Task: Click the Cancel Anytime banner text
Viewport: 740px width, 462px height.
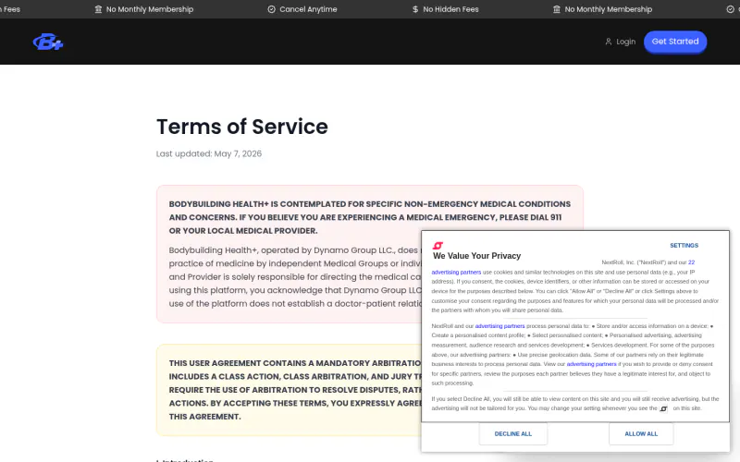Action: point(308,9)
